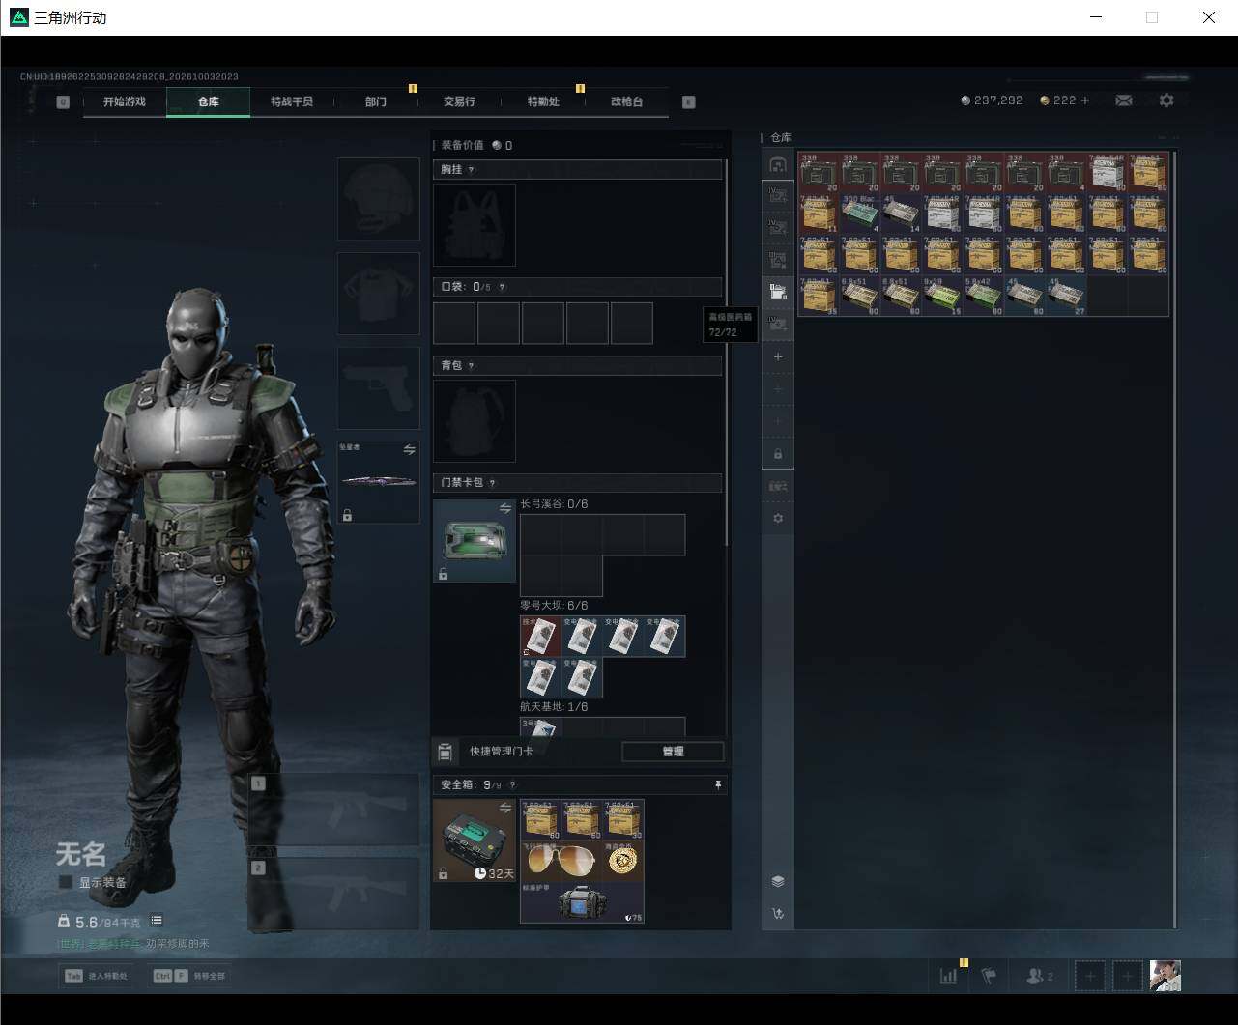Open warehouse sidebar settings gear
Image resolution: width=1238 pixels, height=1025 pixels.
[x=778, y=518]
